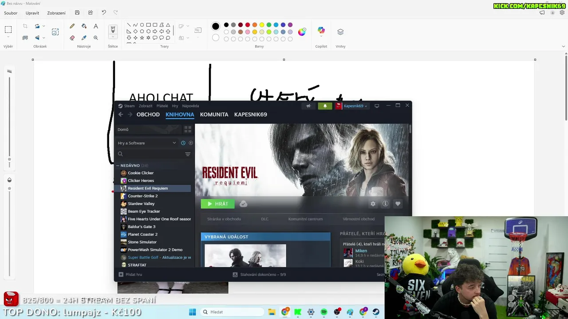Select the Magnifier zoom tool

[x=96, y=38]
